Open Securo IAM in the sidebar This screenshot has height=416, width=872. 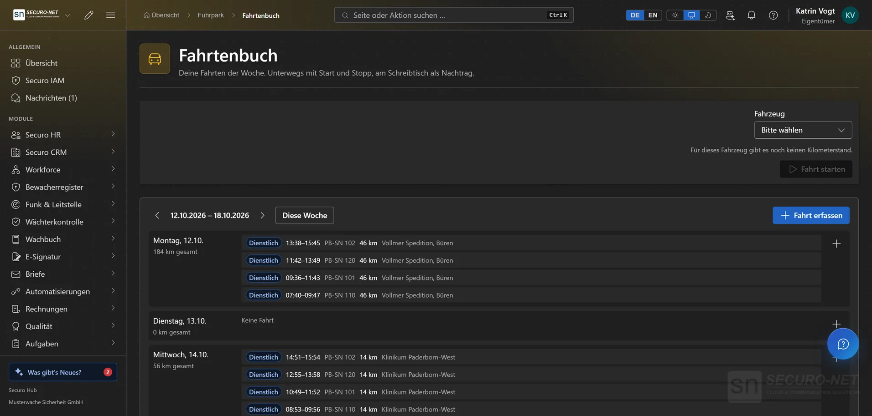pos(63,80)
